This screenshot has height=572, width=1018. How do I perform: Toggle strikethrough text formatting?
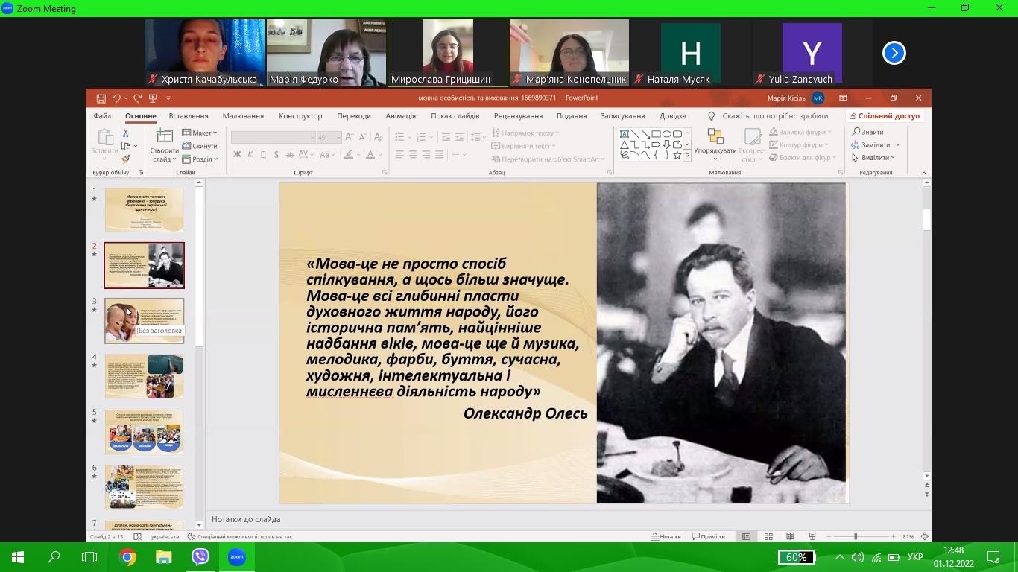[289, 155]
